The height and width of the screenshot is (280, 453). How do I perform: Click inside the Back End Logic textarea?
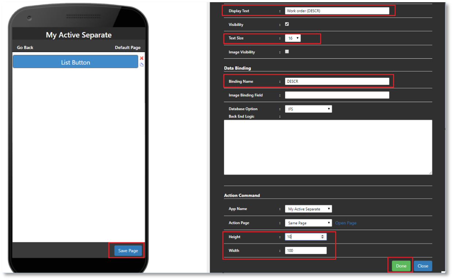(x=328, y=147)
